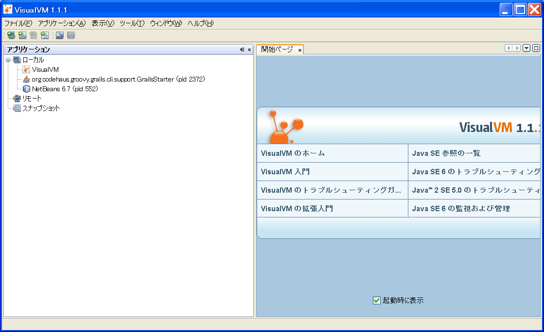Open the ツール(T) menu
This screenshot has width=544, height=332.
(132, 23)
